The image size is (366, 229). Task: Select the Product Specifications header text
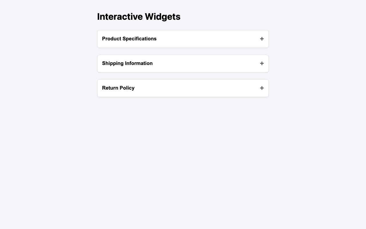(130, 39)
